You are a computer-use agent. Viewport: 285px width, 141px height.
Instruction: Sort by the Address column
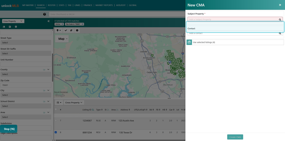pyautogui.click(x=129, y=110)
